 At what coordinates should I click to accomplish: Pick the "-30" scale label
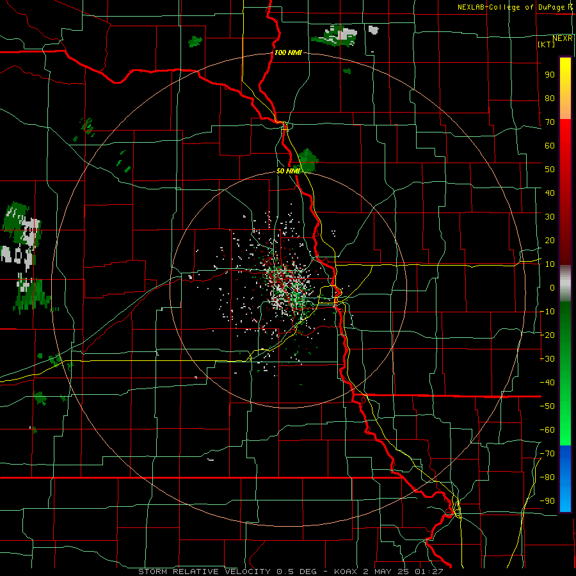547,359
